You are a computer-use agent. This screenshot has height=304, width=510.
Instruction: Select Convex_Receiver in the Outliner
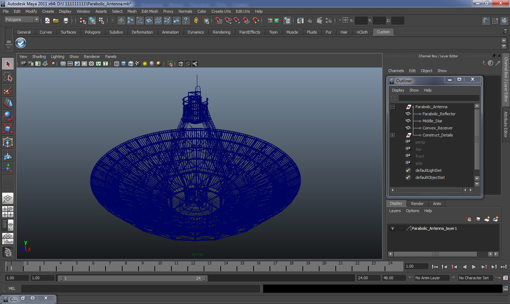point(437,128)
